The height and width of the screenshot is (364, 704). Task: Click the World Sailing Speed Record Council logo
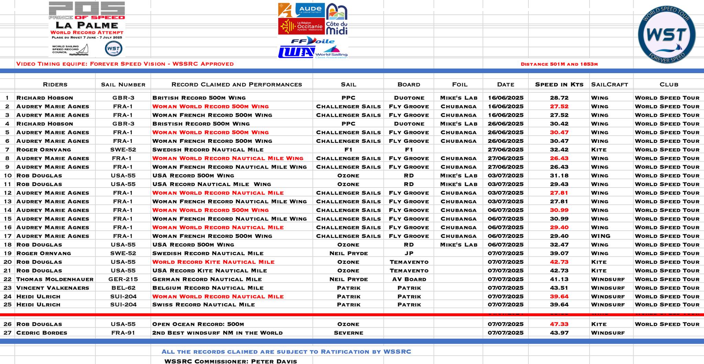click(70, 49)
